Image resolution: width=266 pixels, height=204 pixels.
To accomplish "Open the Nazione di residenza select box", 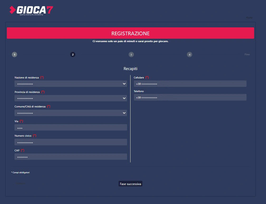I will click(x=71, y=84).
